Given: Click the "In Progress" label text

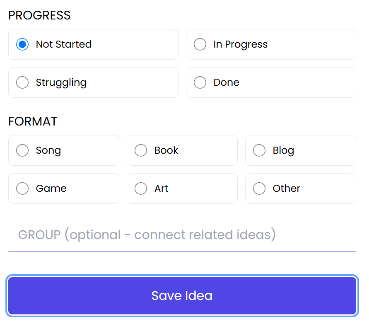Looking at the screenshot, I should pos(241,44).
